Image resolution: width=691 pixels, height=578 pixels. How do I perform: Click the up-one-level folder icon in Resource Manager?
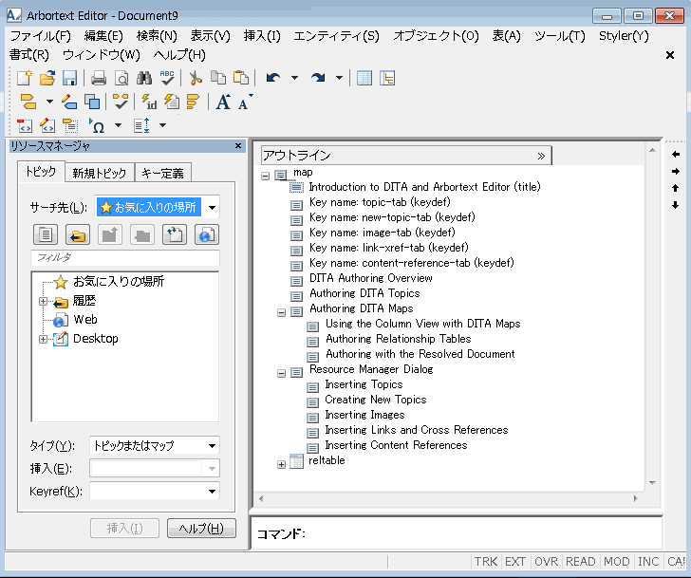pos(110,234)
